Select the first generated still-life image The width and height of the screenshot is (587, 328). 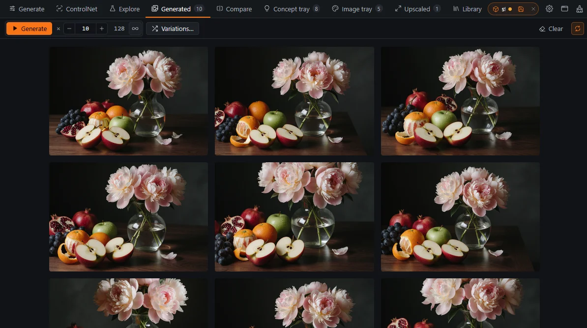tap(128, 101)
